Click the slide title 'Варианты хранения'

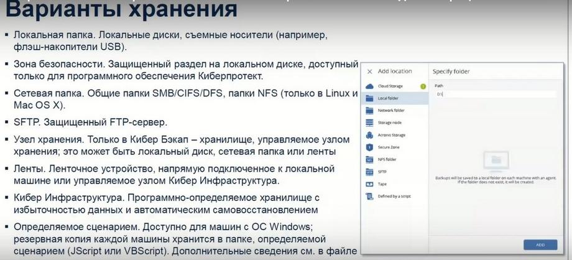tap(121, 9)
